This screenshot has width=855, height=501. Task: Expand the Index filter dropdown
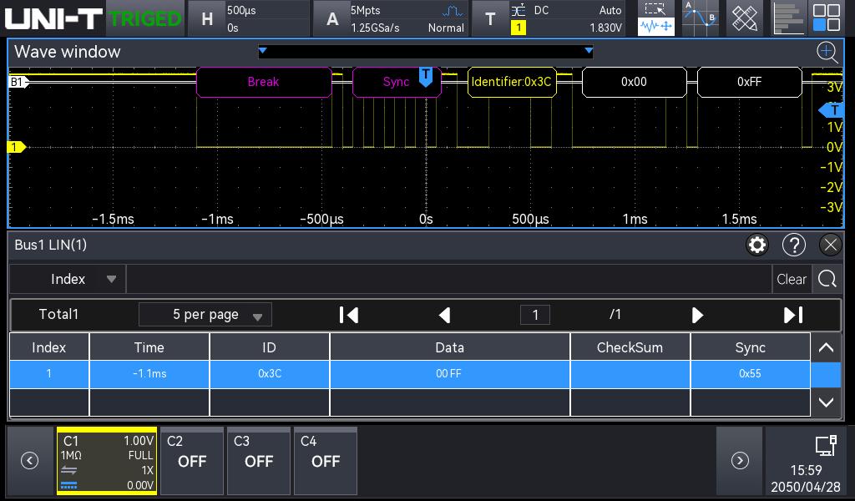(111, 280)
